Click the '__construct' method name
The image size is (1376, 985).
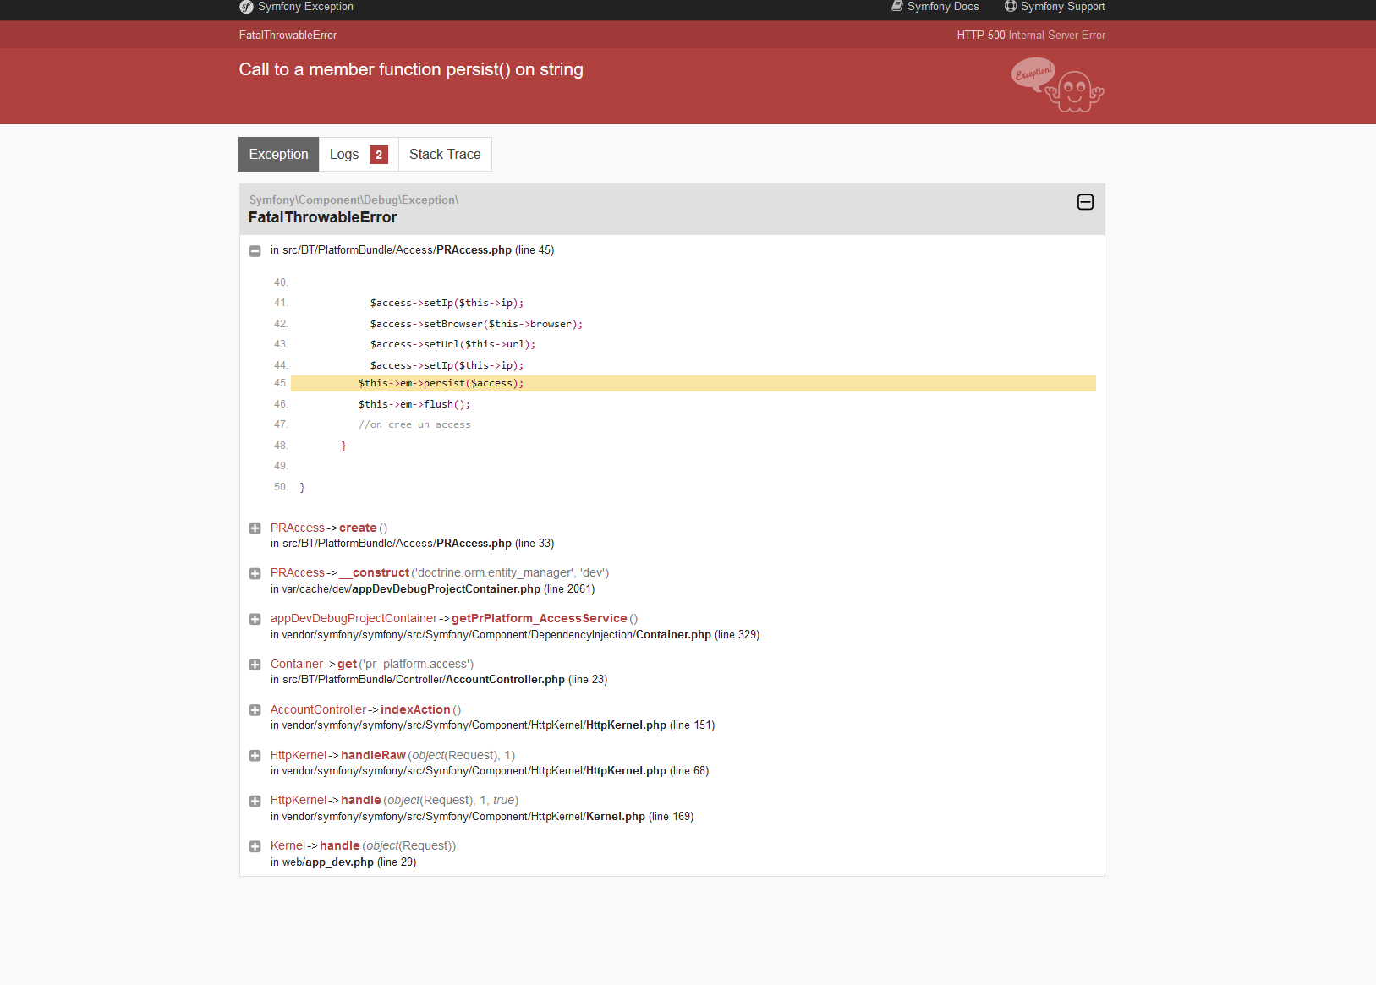coord(375,572)
